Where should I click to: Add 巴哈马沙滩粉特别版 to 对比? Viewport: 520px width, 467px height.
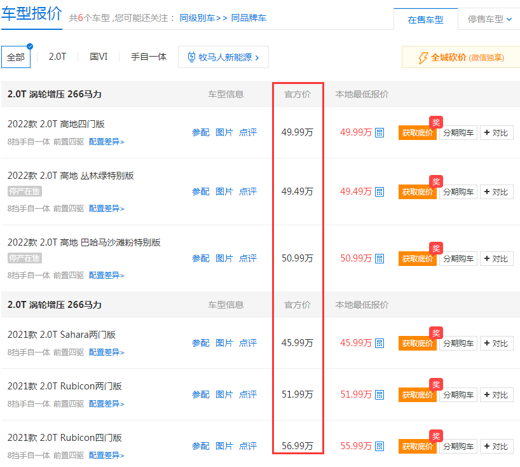click(x=496, y=258)
